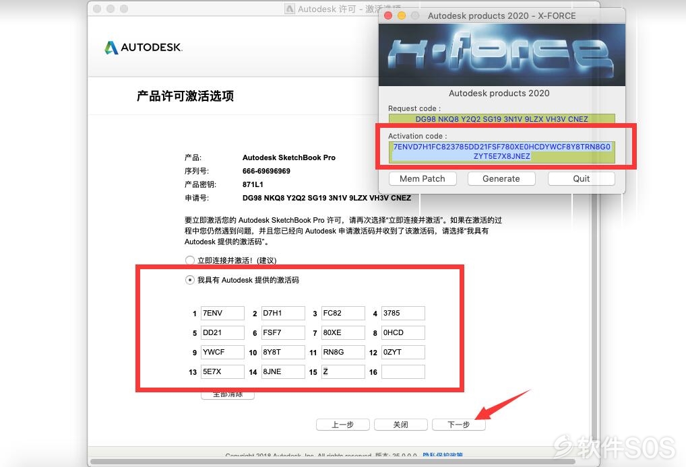Click activation field 5 containing DD21
This screenshot has height=467, width=686.
click(x=222, y=332)
